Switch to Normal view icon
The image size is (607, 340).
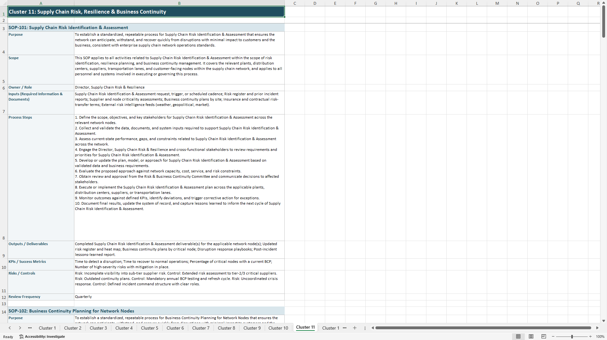518,337
